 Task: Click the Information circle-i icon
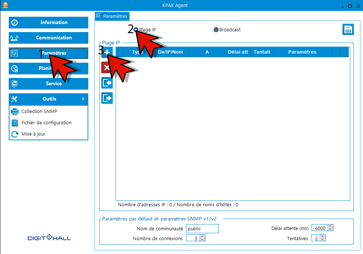[14, 23]
